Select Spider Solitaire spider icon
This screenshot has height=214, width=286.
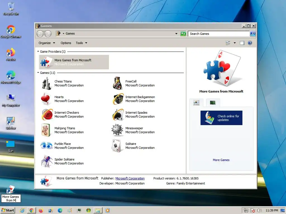tap(47, 161)
